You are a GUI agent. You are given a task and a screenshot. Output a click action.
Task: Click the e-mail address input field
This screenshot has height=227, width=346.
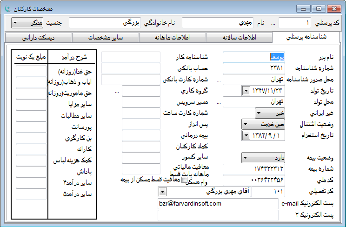coord(218,203)
